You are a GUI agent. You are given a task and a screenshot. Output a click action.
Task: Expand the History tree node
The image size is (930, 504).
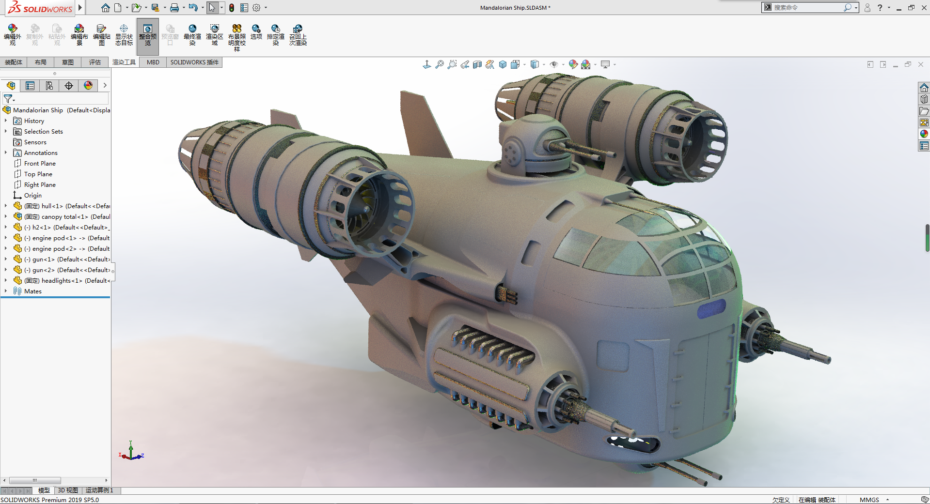point(6,121)
